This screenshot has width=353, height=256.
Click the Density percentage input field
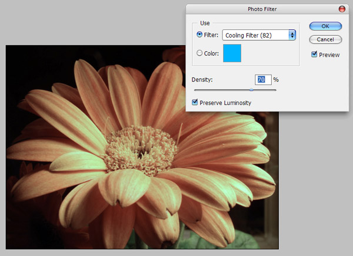(x=263, y=79)
